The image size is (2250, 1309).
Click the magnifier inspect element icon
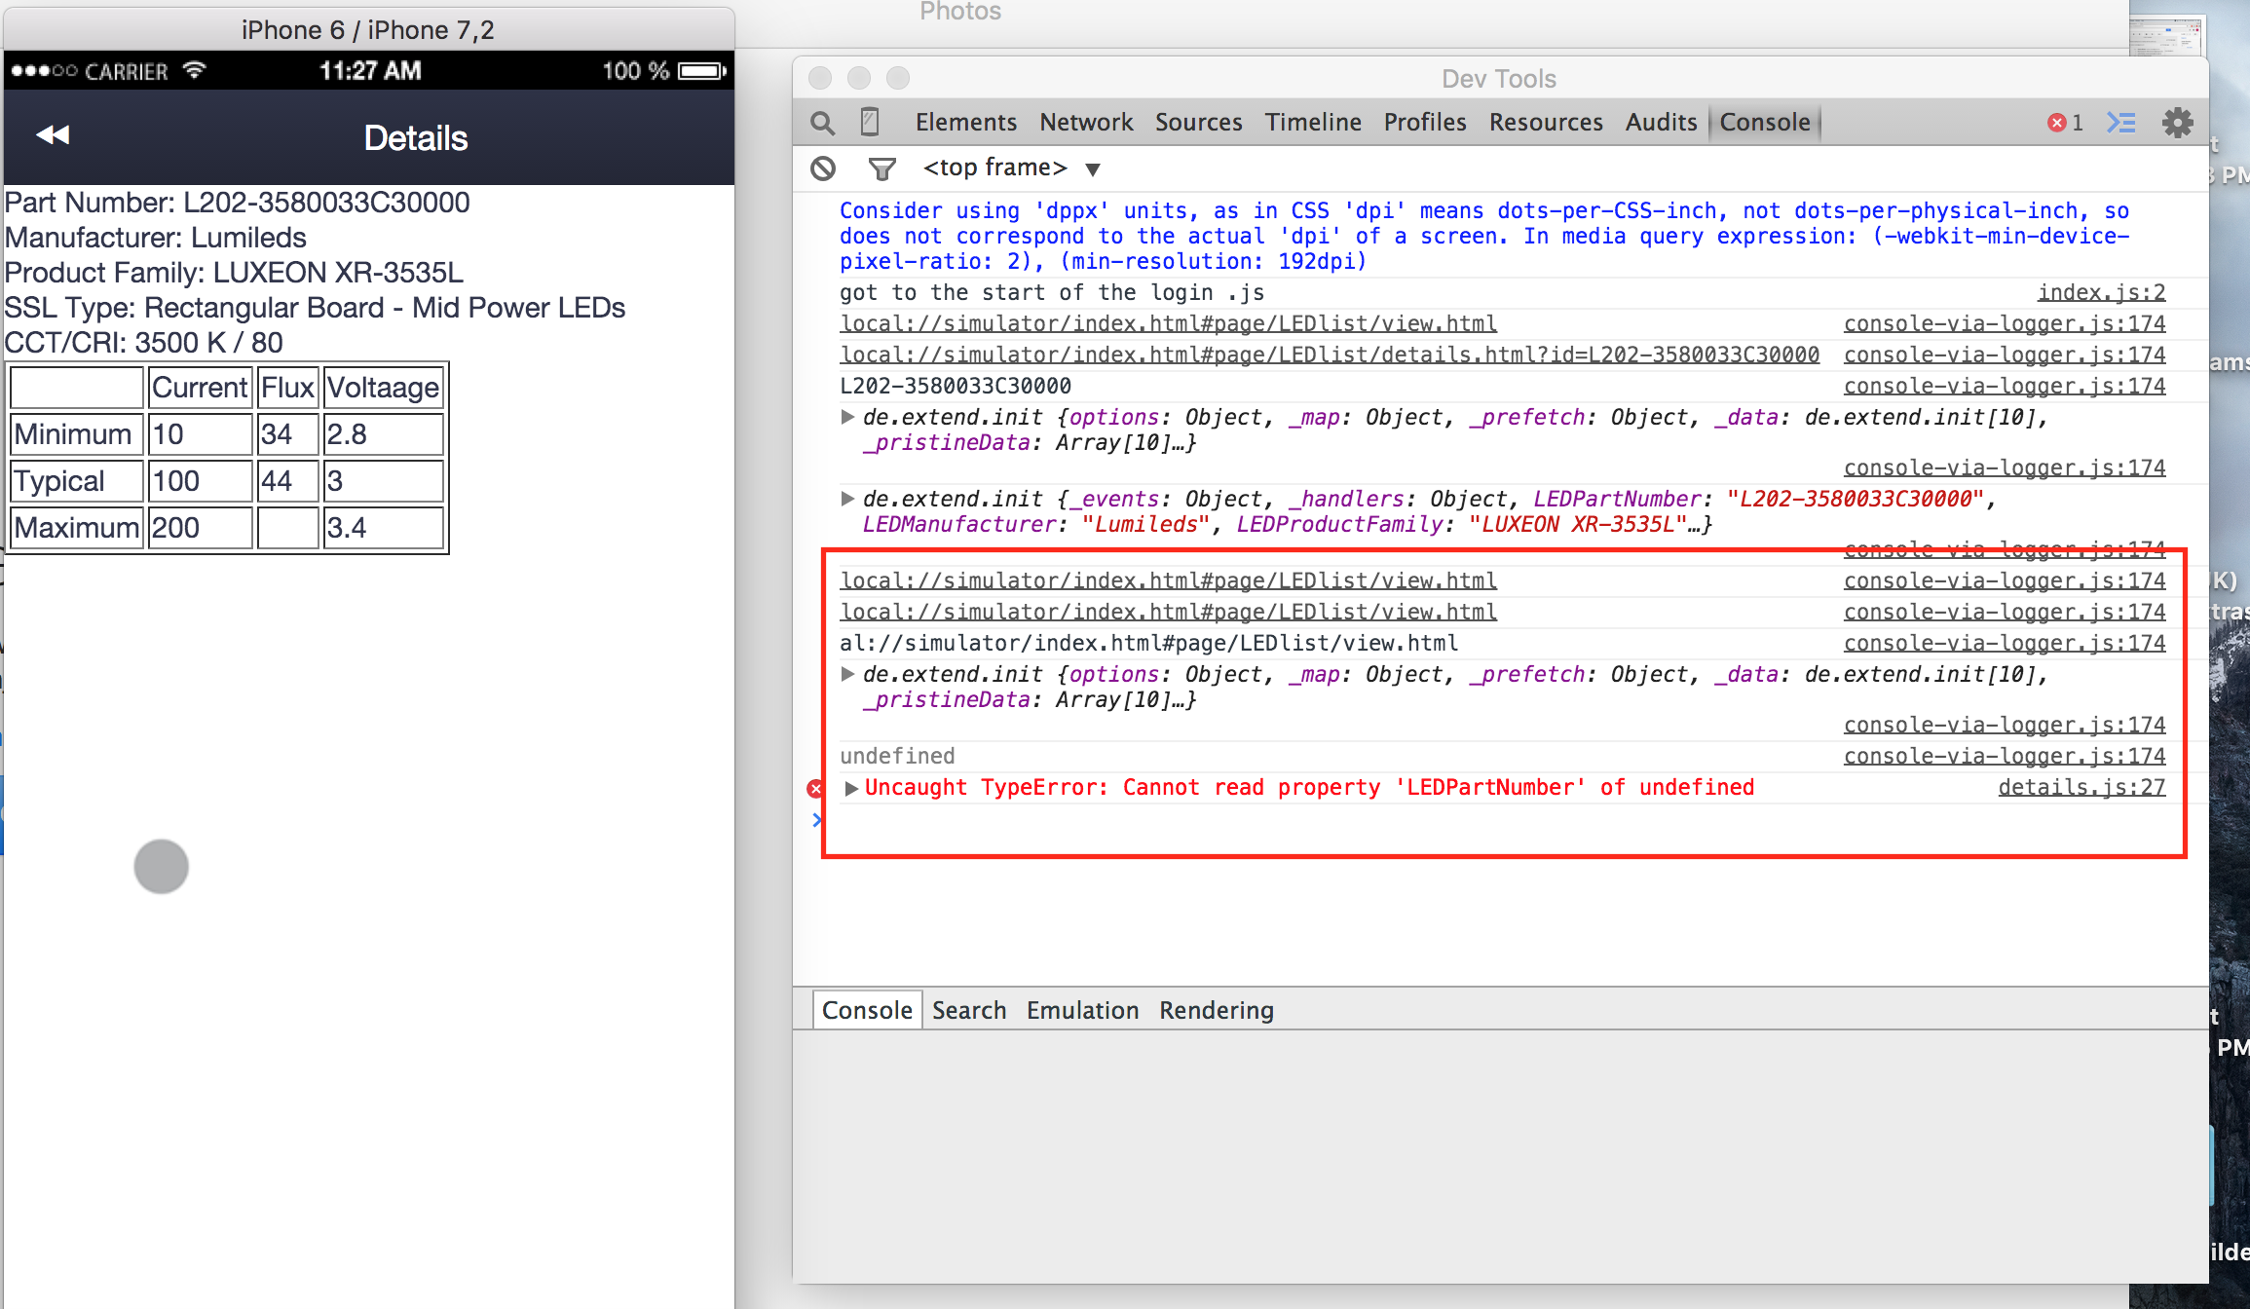pos(823,123)
